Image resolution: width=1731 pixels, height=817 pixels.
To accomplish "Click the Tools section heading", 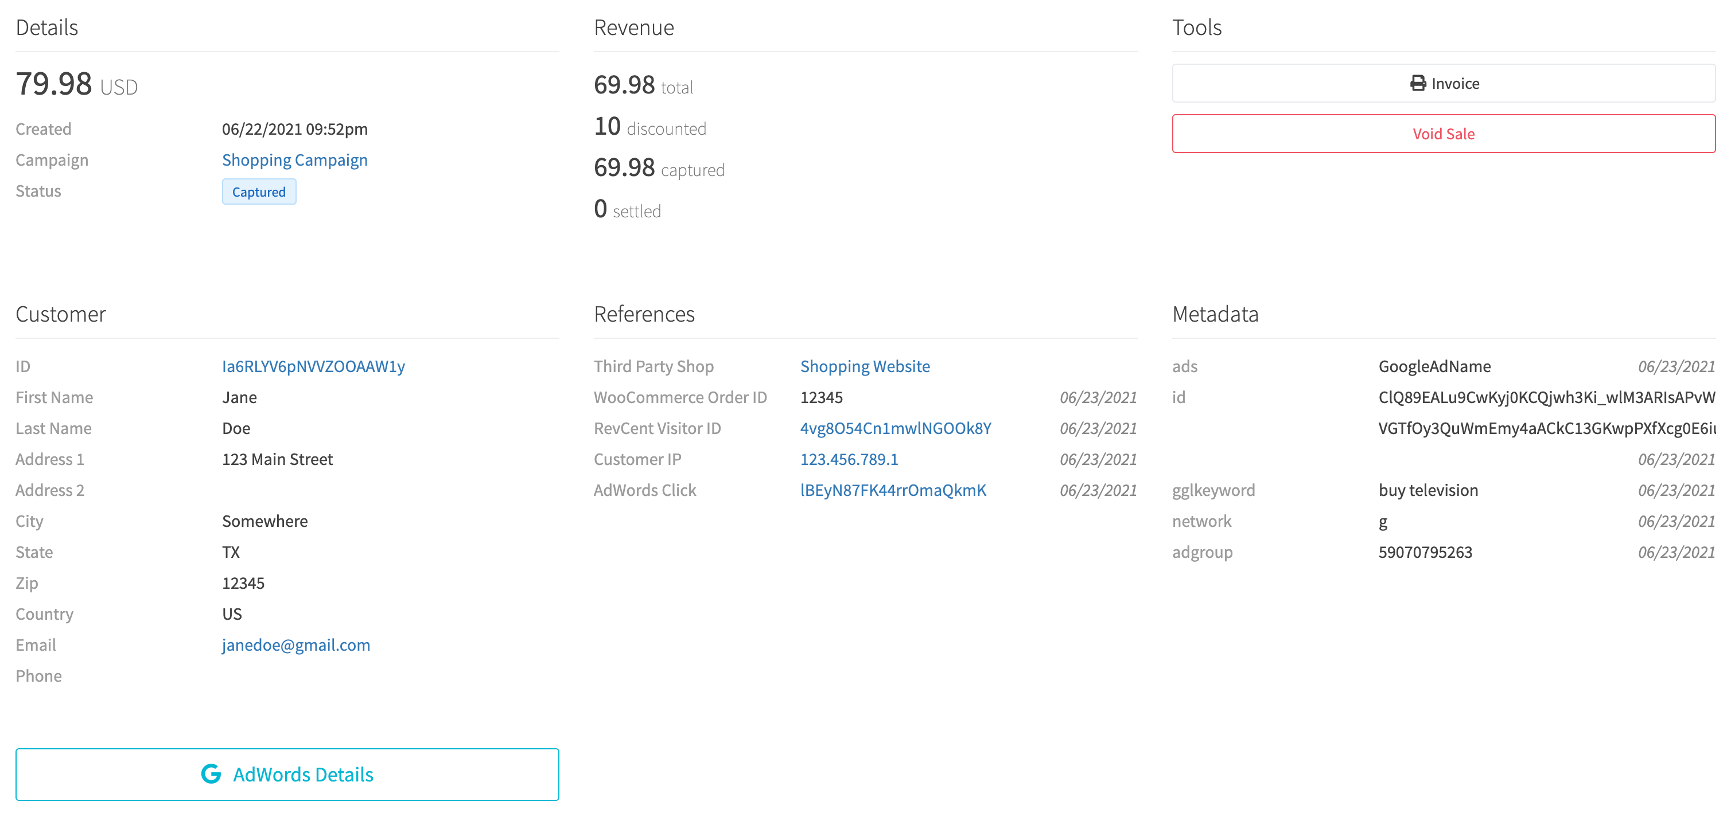I will pos(1197,28).
